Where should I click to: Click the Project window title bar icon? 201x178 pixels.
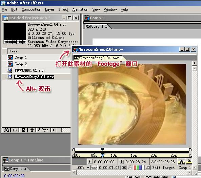tap(5, 18)
